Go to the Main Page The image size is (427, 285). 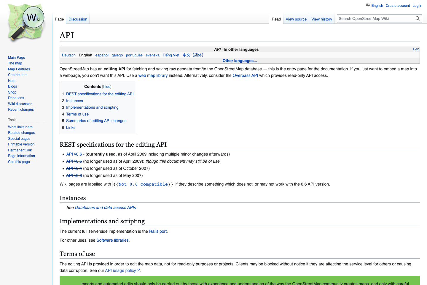pyautogui.click(x=16, y=57)
